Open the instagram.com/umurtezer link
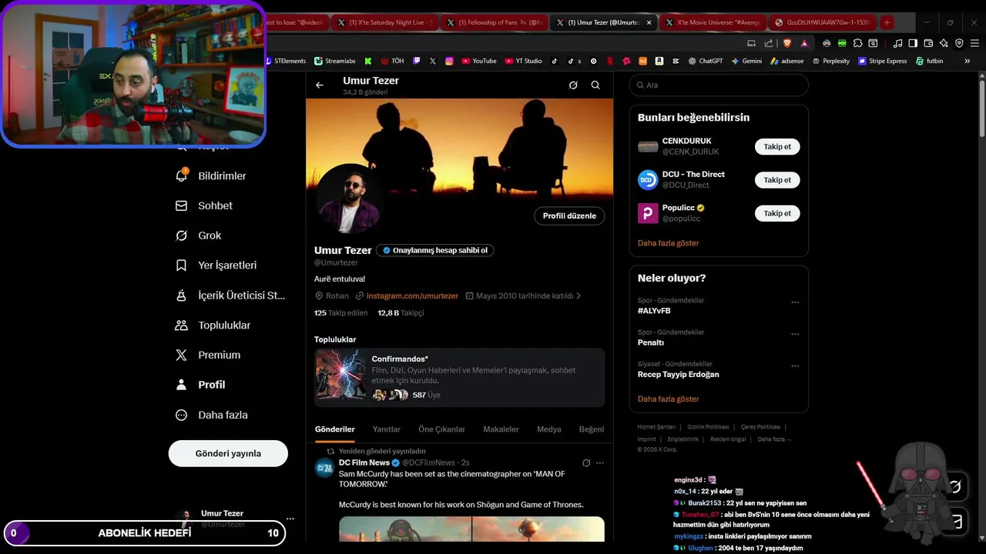Viewport: 986px width, 554px height. [412, 295]
